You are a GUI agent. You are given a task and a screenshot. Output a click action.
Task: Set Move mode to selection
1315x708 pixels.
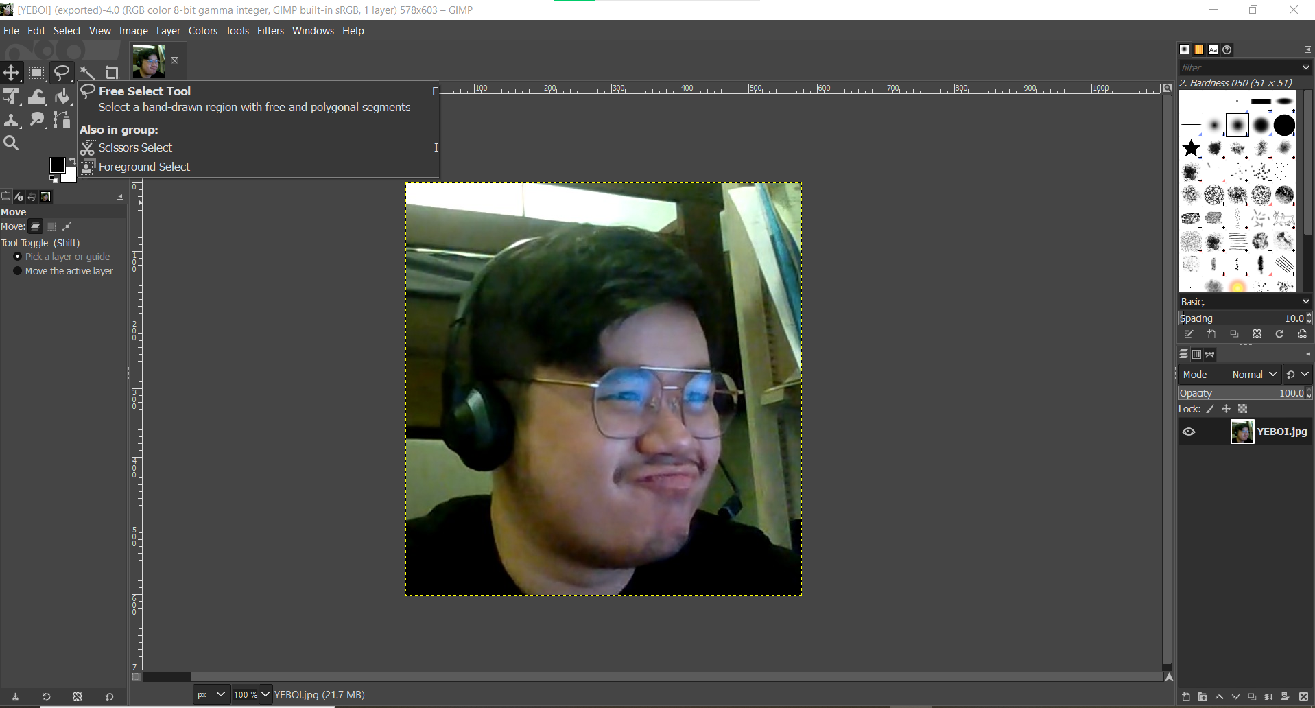pyautogui.click(x=51, y=226)
